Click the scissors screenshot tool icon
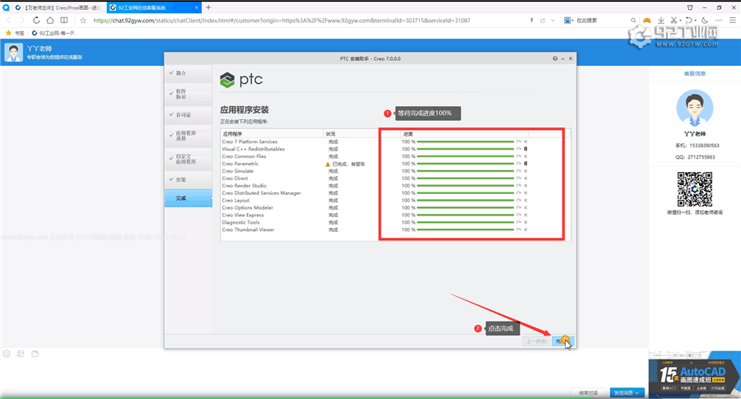 click(x=673, y=21)
